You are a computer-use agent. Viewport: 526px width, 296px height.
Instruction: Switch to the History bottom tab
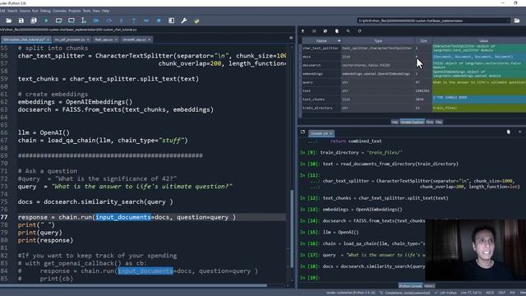coord(429,286)
